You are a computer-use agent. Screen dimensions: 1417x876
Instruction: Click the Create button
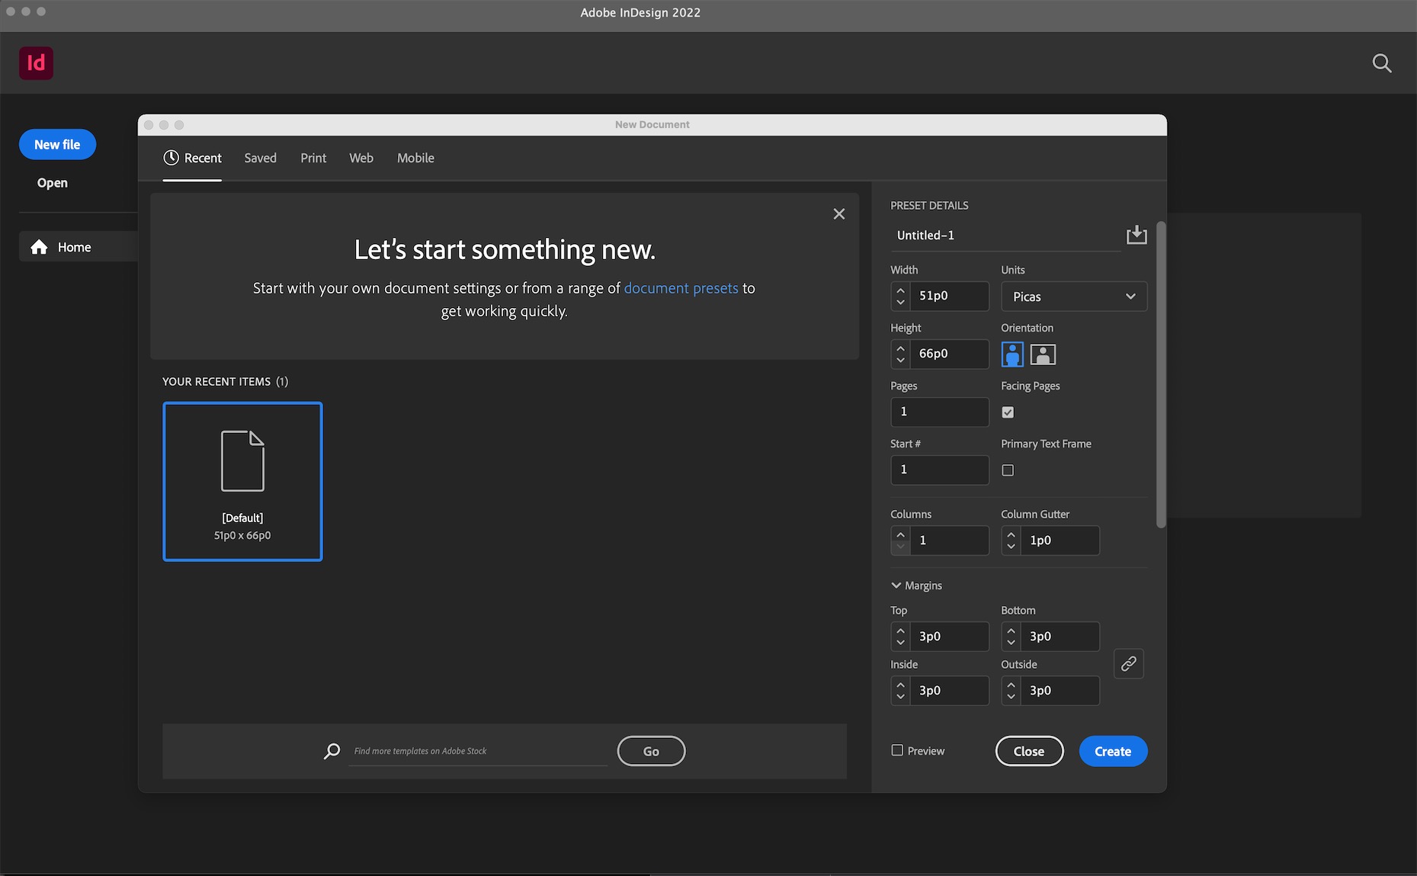click(x=1112, y=751)
